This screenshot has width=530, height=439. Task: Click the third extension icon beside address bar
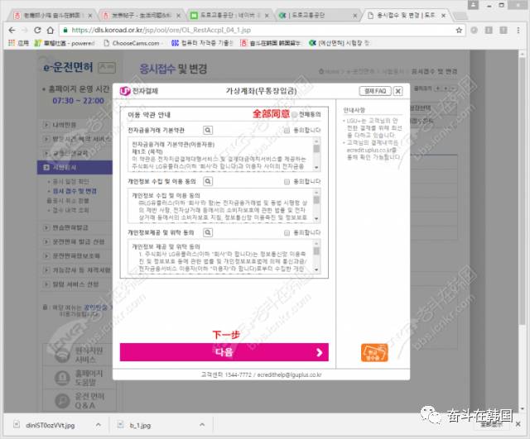click(503, 31)
